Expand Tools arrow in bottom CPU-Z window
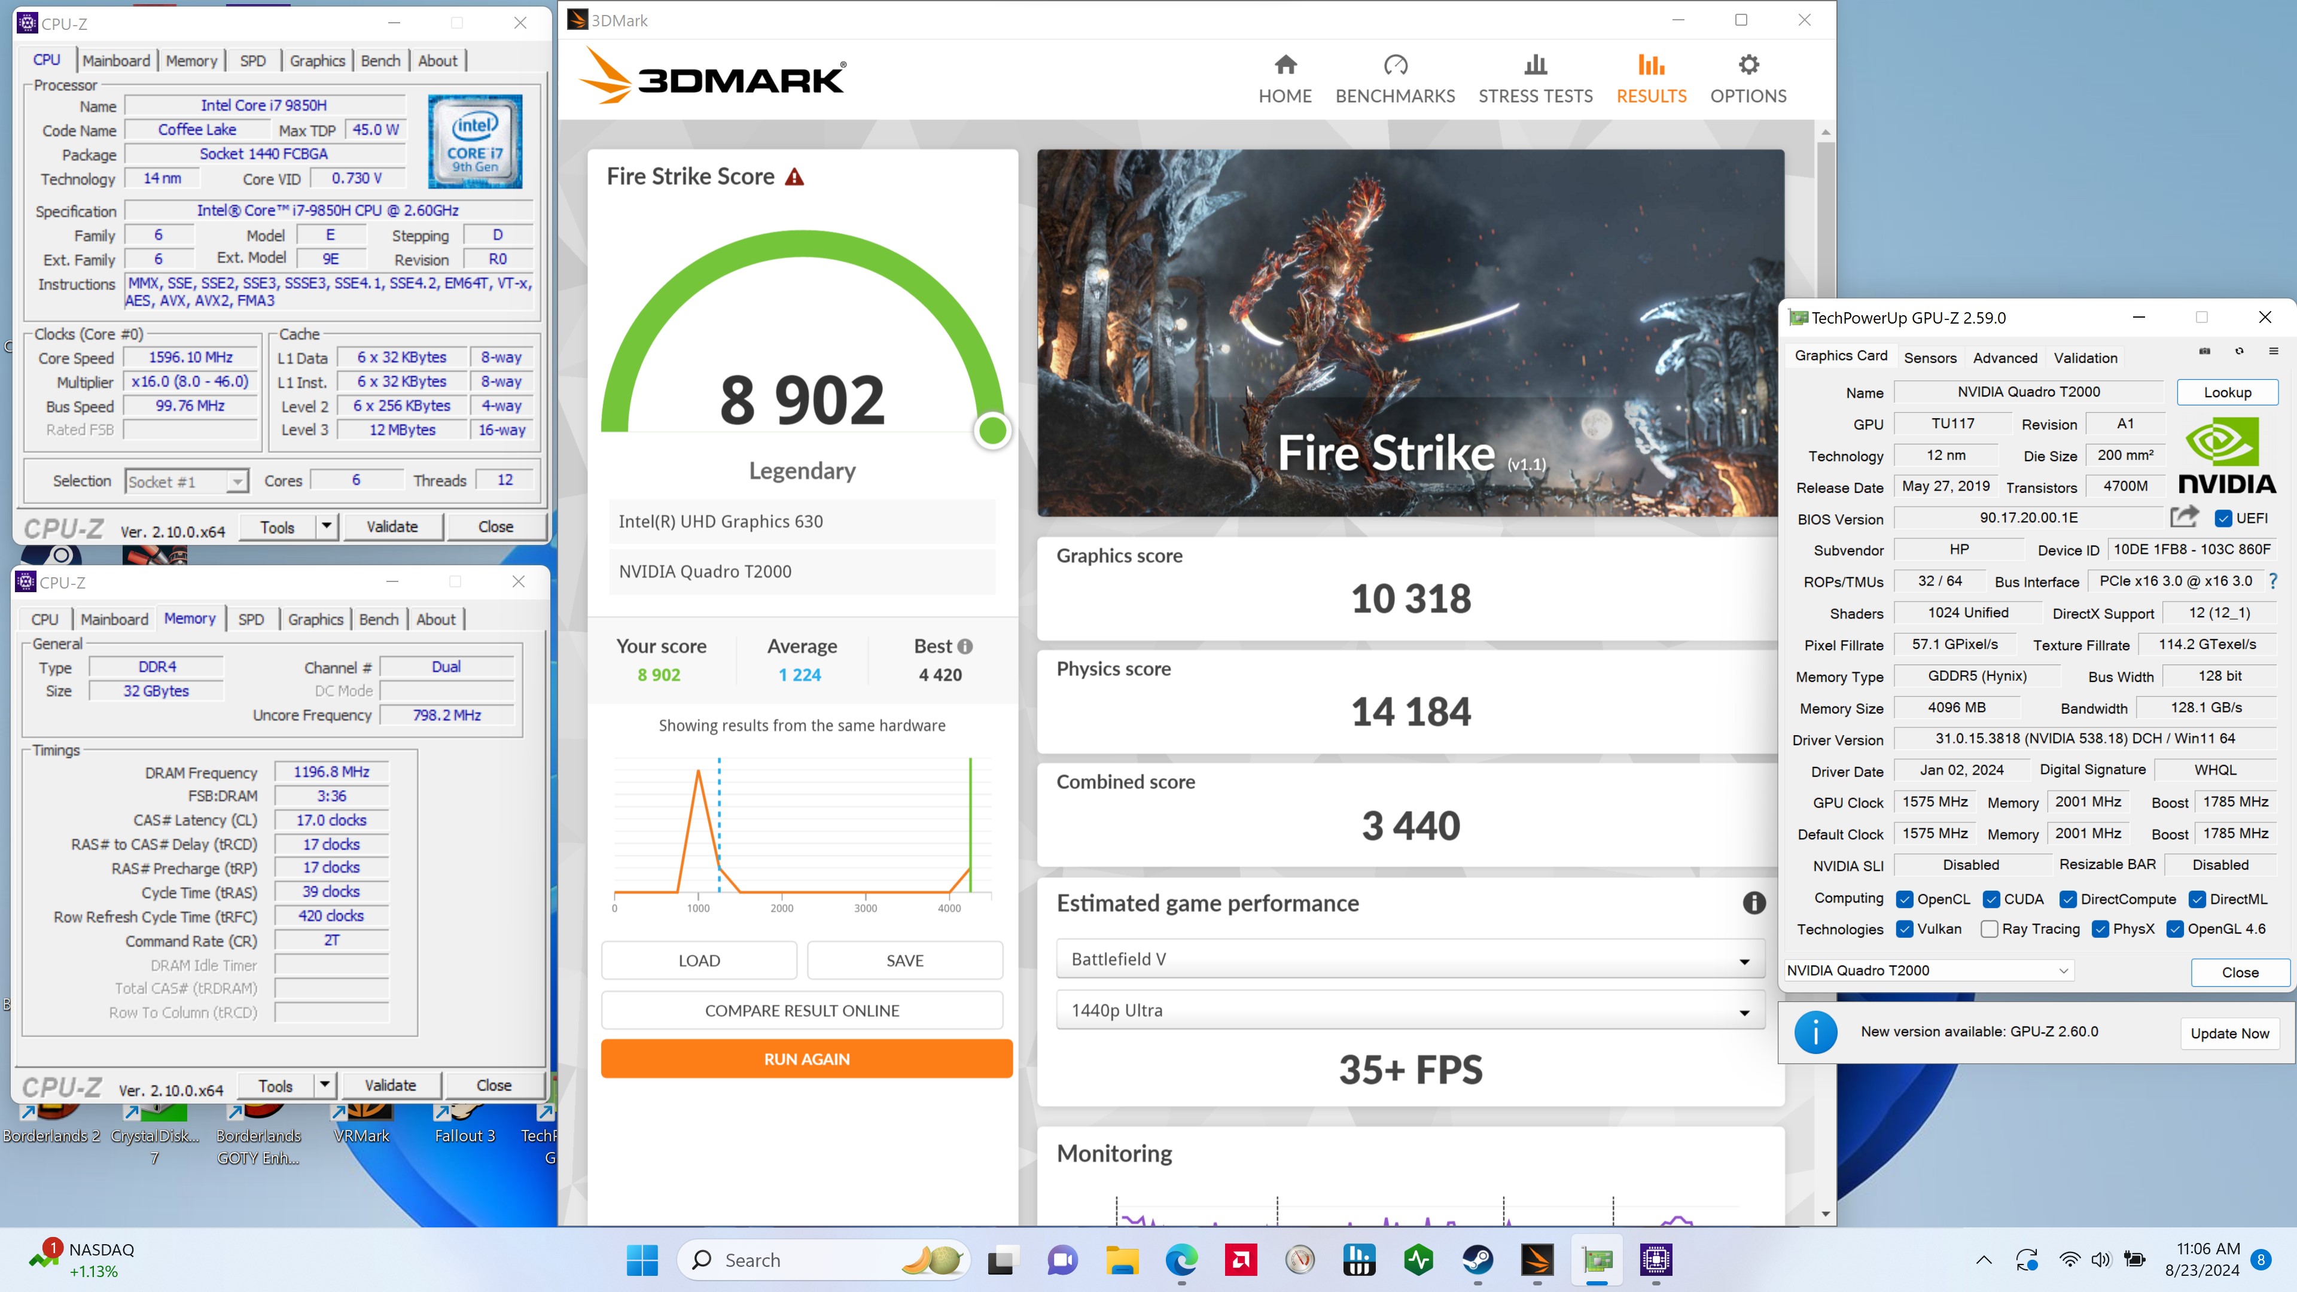Viewport: 2297px width, 1292px height. (x=325, y=1085)
